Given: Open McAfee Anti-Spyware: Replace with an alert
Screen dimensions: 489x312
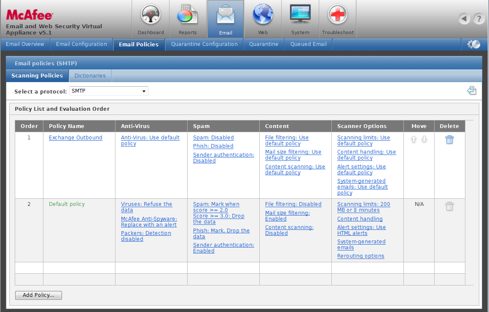Looking at the screenshot, I should pos(149,222).
